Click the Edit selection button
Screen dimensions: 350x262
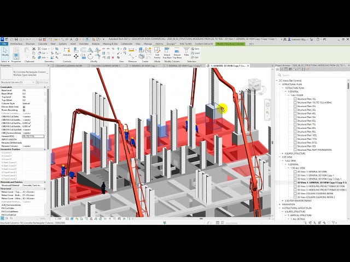(195, 57)
